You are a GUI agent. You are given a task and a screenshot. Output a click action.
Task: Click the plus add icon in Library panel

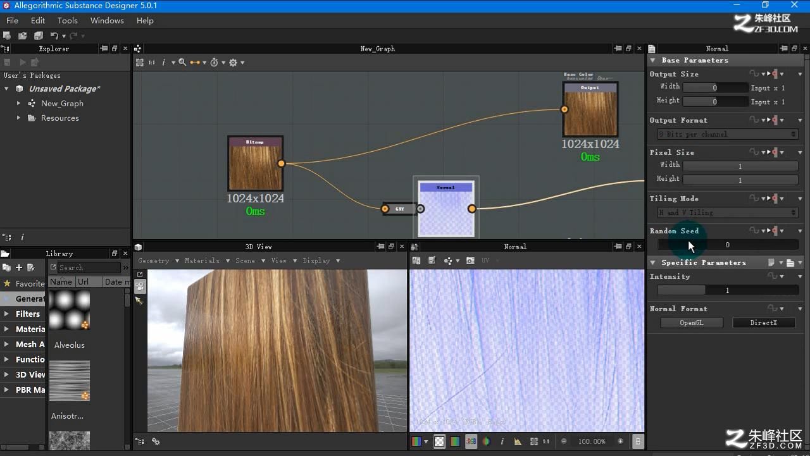pos(19,268)
